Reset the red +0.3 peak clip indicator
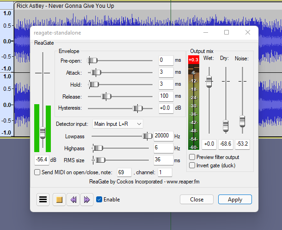This screenshot has height=230, width=282. (x=194, y=60)
